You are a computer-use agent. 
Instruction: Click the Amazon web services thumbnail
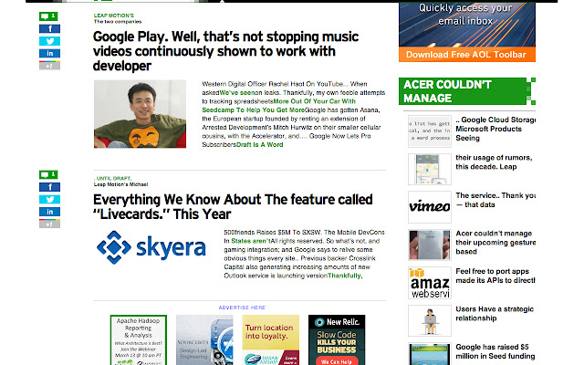[x=430, y=283]
